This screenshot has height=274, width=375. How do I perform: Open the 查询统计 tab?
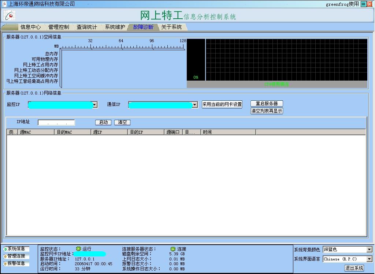tap(87, 27)
